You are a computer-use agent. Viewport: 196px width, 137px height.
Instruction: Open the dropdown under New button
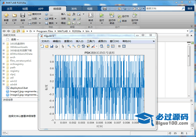point(6,23)
